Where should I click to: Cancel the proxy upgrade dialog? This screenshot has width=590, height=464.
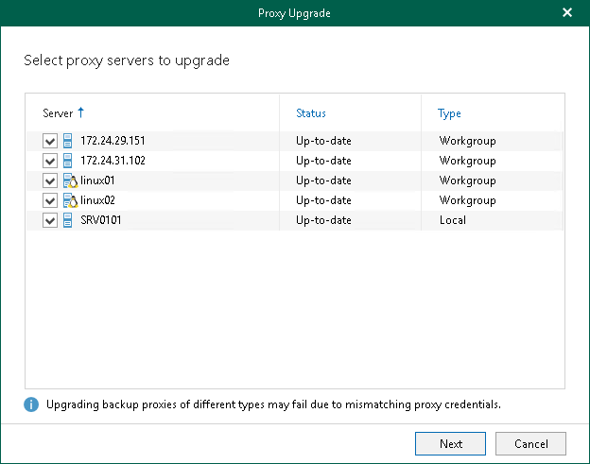(x=530, y=444)
